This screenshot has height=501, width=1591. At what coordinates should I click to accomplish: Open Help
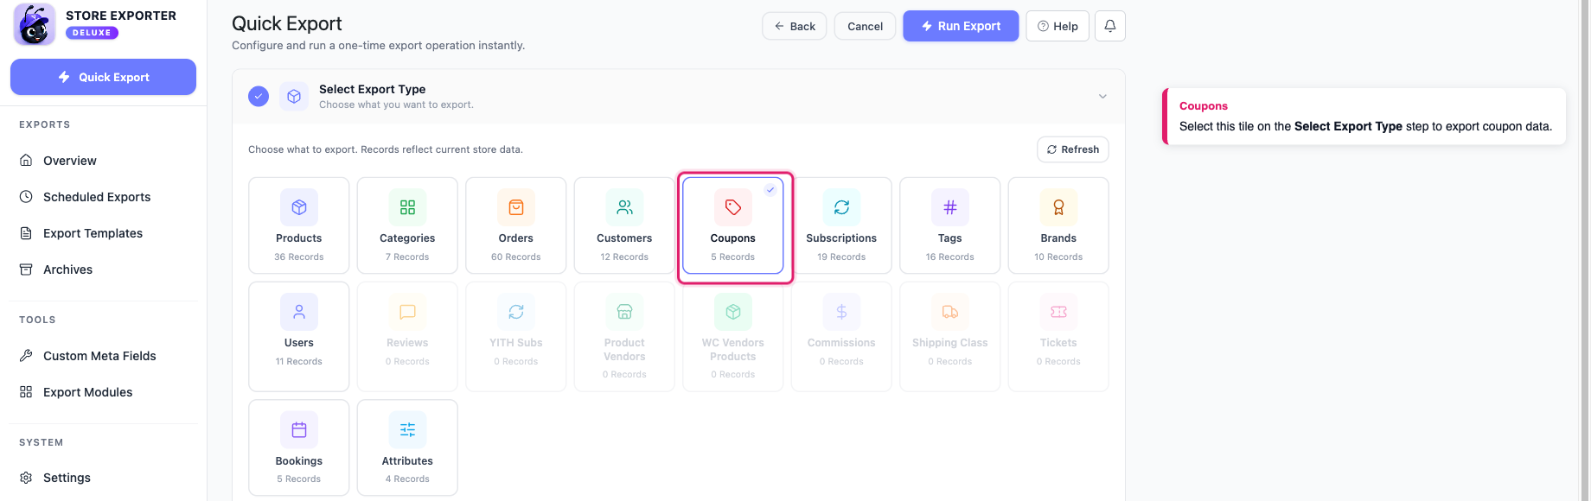point(1057,26)
